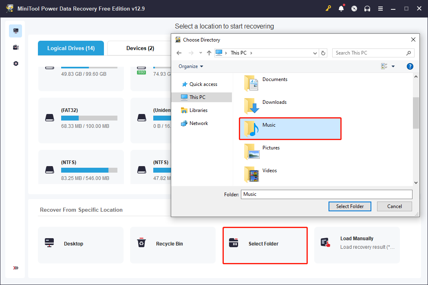The height and width of the screenshot is (285, 428).
Task: Select the Pictures folder
Action: tap(290, 151)
